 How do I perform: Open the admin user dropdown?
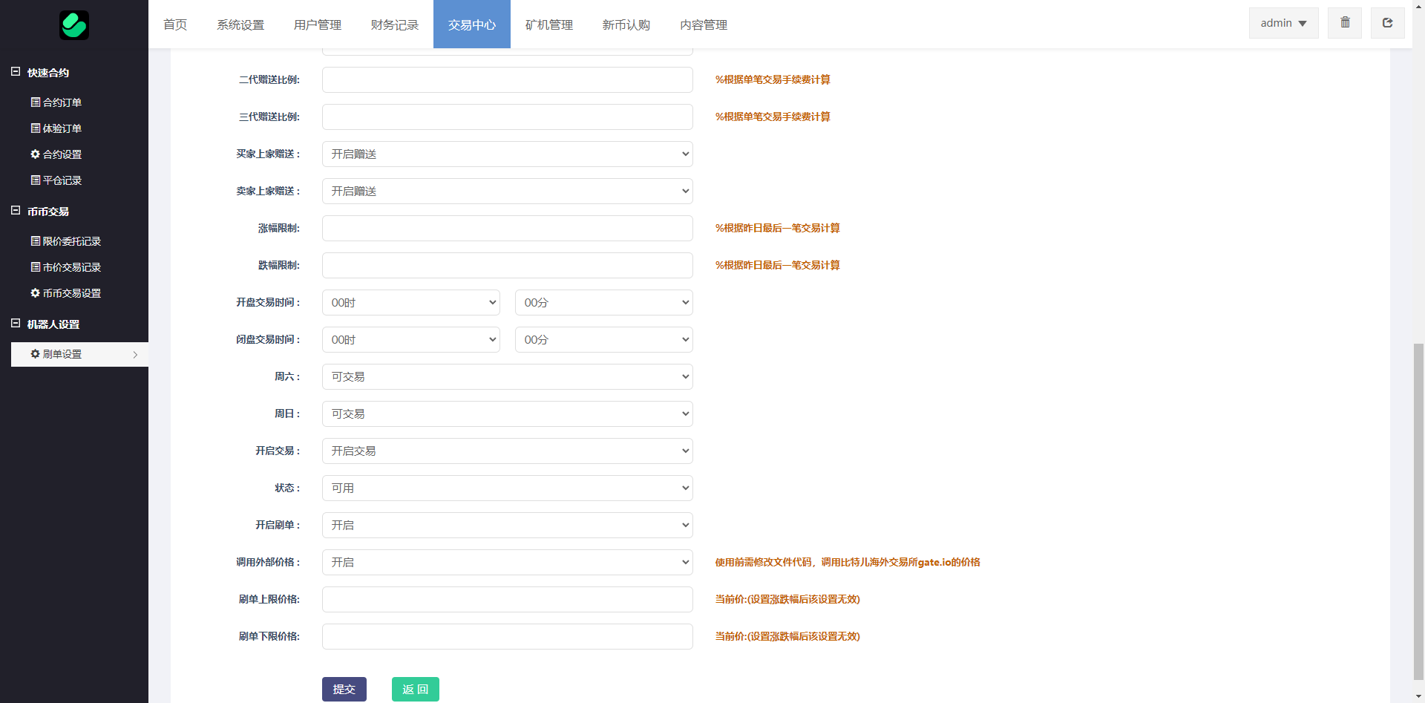1283,23
